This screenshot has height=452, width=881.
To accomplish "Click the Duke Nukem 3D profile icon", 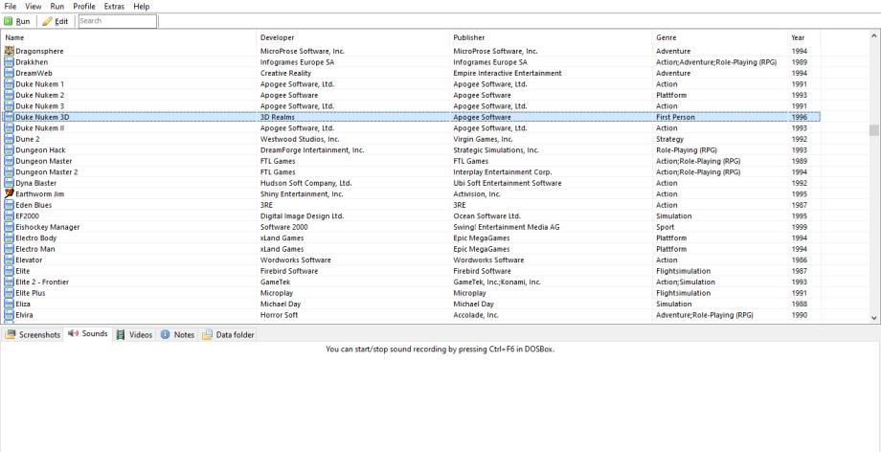I will click(x=9, y=117).
